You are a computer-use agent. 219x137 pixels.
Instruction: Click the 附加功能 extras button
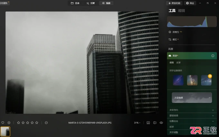point(174,3)
